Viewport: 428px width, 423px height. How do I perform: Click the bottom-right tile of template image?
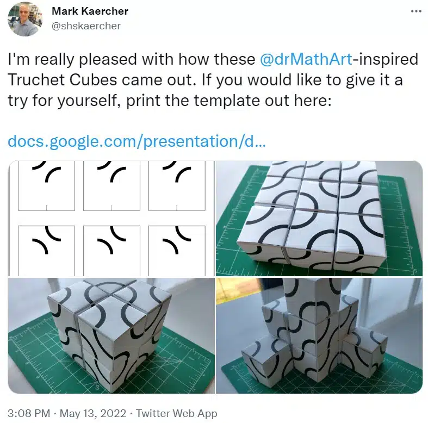[x=177, y=251]
